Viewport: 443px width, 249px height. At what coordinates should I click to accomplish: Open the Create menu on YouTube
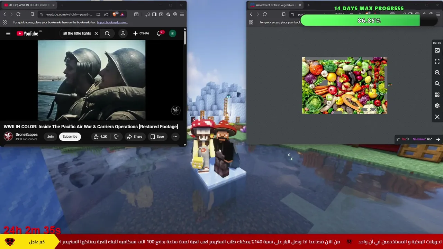[141, 34]
